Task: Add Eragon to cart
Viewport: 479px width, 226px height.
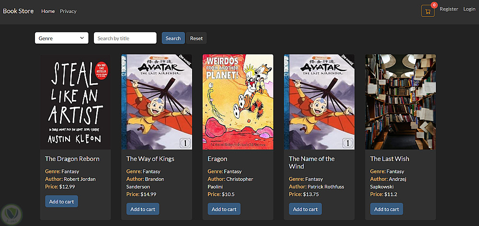Action: click(224, 209)
